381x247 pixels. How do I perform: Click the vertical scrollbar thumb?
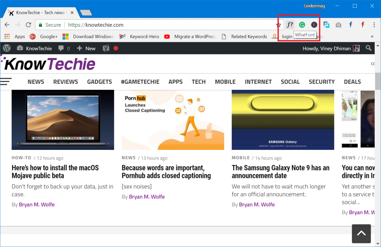pyautogui.click(x=378, y=81)
